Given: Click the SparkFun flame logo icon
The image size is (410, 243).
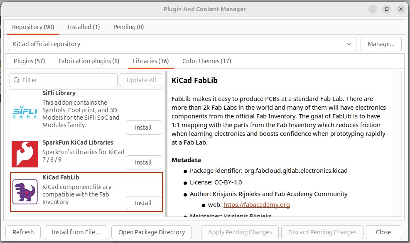Looking at the screenshot, I should tap(25, 154).
